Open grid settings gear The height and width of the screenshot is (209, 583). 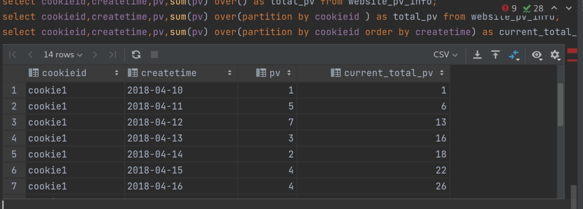click(555, 55)
